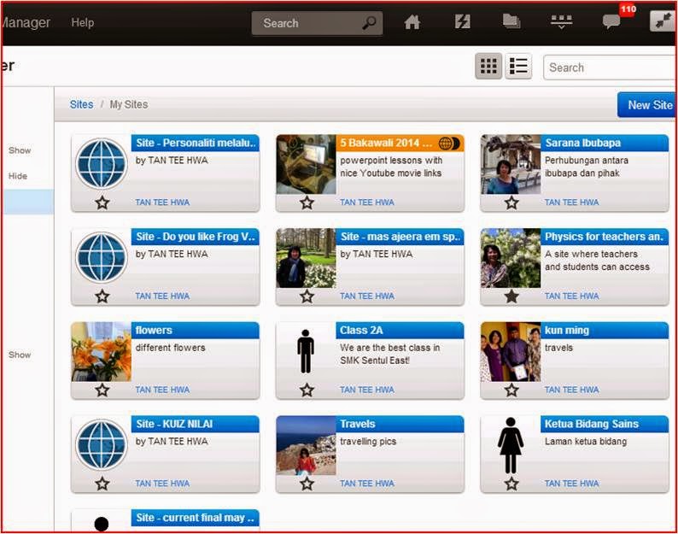Open the chat notifications bubble showing 110
The width and height of the screenshot is (678, 534).
611,21
